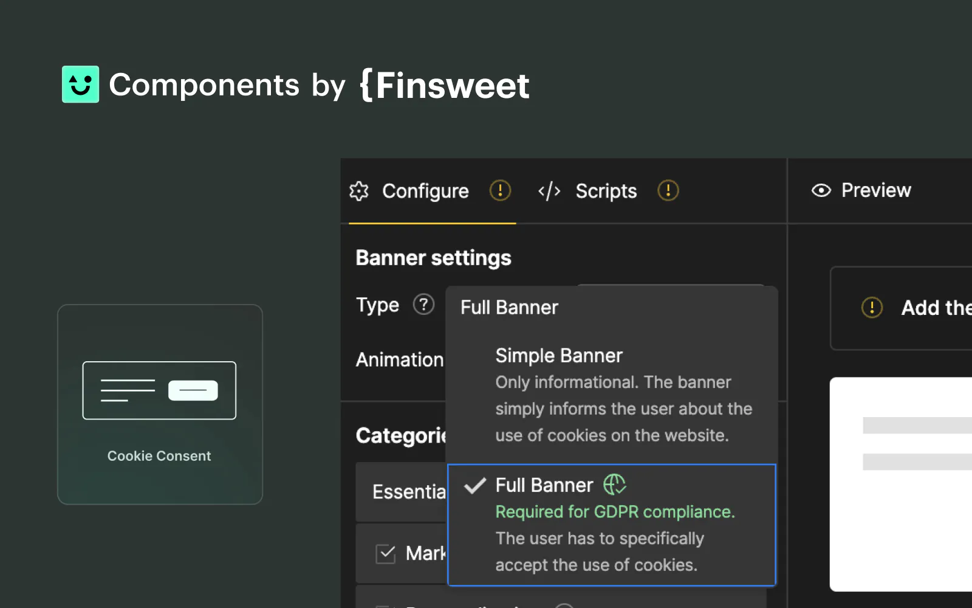Click the code brackets icon for Scripts
The width and height of the screenshot is (972, 608).
coord(549,191)
